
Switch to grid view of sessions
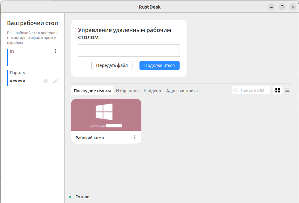pos(278,90)
